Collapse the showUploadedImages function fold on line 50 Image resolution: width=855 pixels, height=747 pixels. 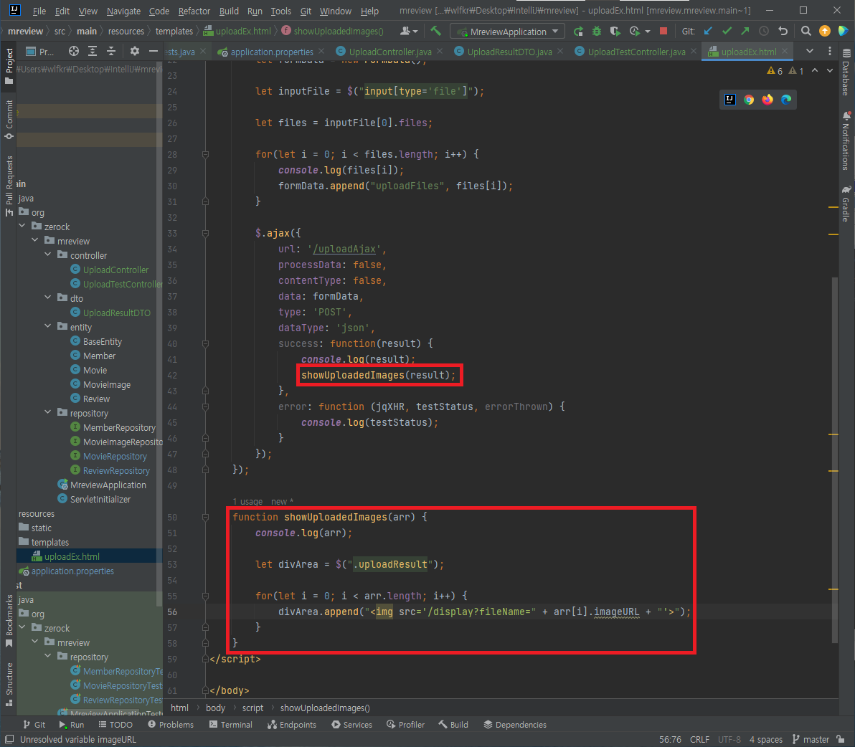coord(206,517)
